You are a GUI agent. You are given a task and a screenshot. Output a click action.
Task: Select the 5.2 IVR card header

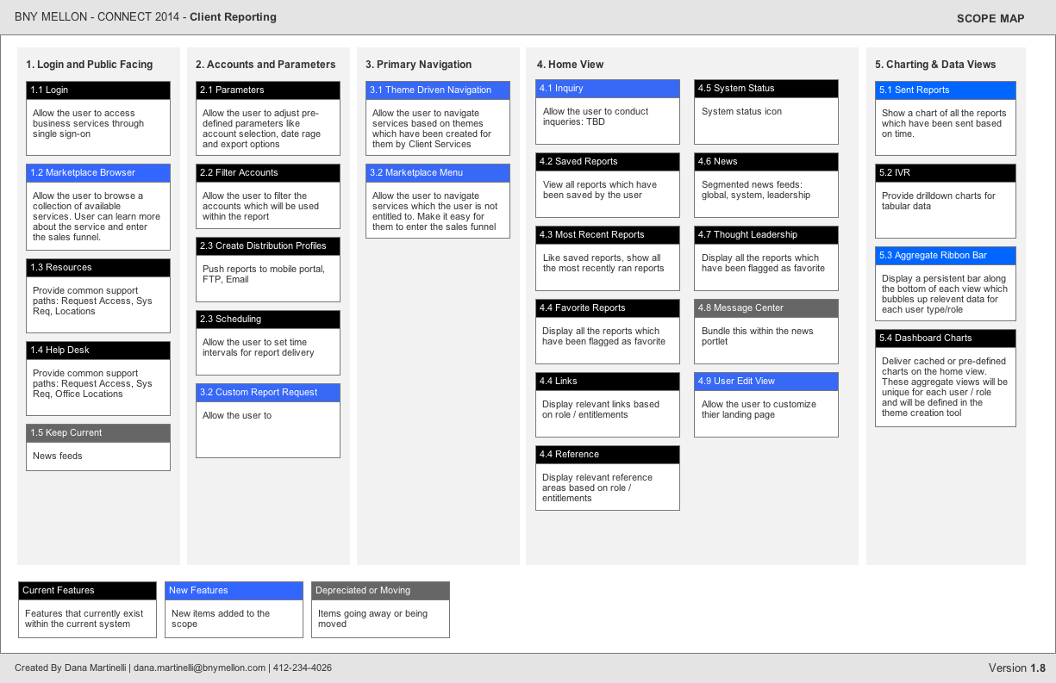(x=946, y=173)
